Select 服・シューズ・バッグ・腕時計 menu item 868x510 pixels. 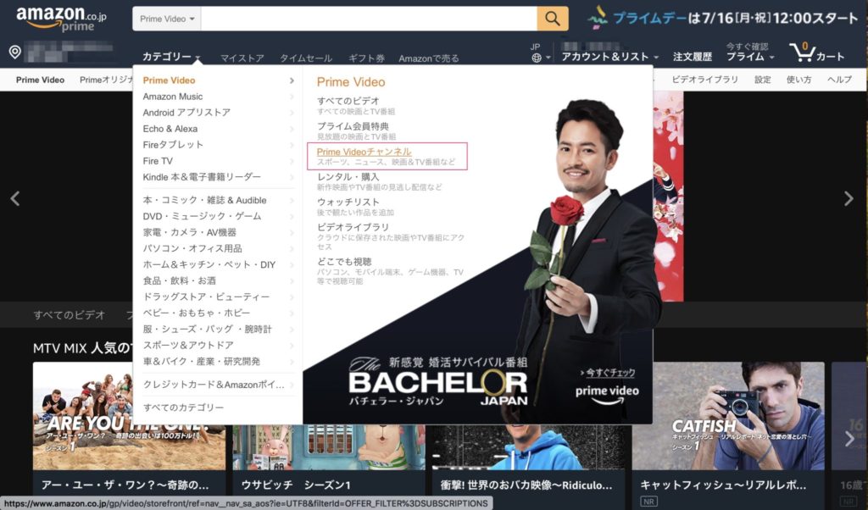coord(207,329)
